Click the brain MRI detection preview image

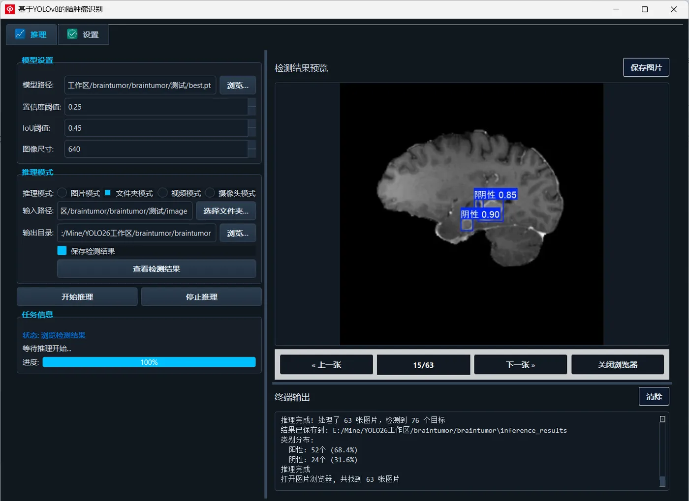click(471, 214)
